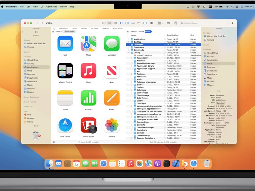Image resolution: width=255 pixels, height=191 pixels.
Task: Sort by the Date Modified column
Action: click(173, 35)
